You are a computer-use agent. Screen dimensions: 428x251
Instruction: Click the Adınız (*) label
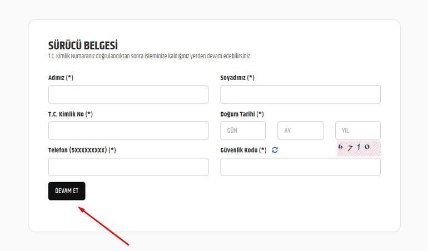(61, 78)
